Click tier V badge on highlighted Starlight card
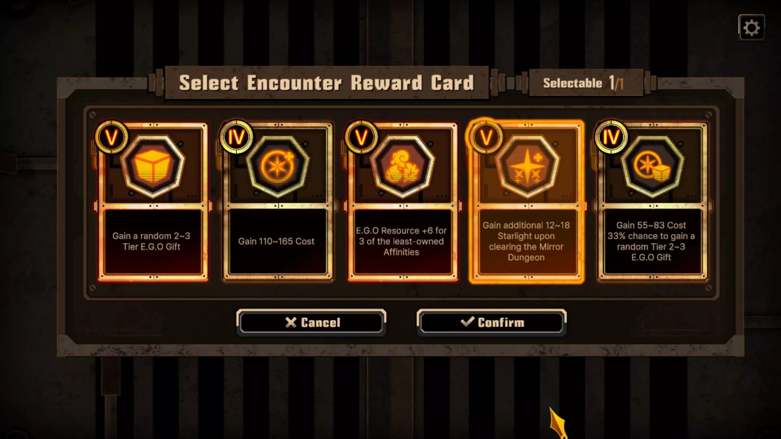The width and height of the screenshot is (781, 439). 486,137
